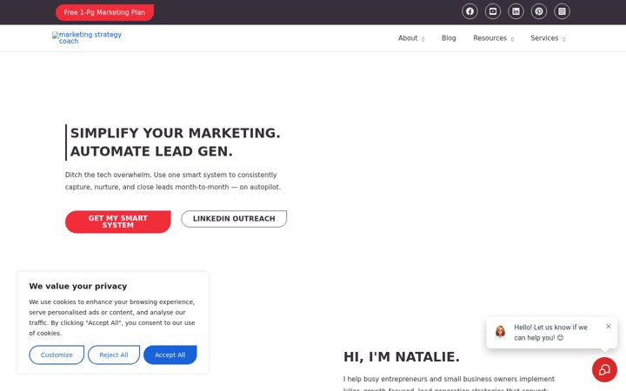Open the Pinterest social icon
Image resolution: width=626 pixels, height=391 pixels.
(x=539, y=11)
